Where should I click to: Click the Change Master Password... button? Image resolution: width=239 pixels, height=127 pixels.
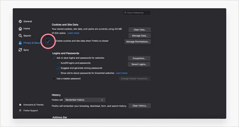pyautogui.click(x=134, y=78)
